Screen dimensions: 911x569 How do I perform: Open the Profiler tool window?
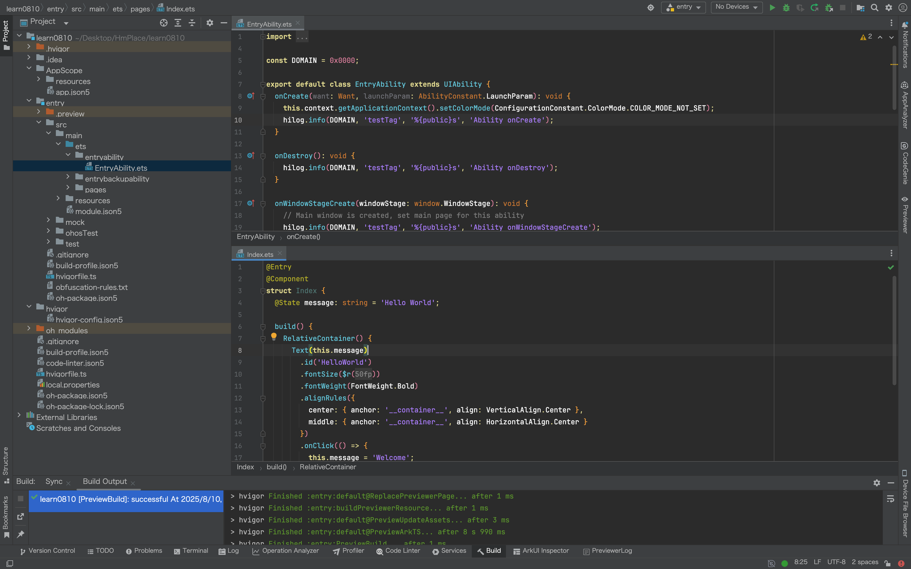tap(349, 551)
